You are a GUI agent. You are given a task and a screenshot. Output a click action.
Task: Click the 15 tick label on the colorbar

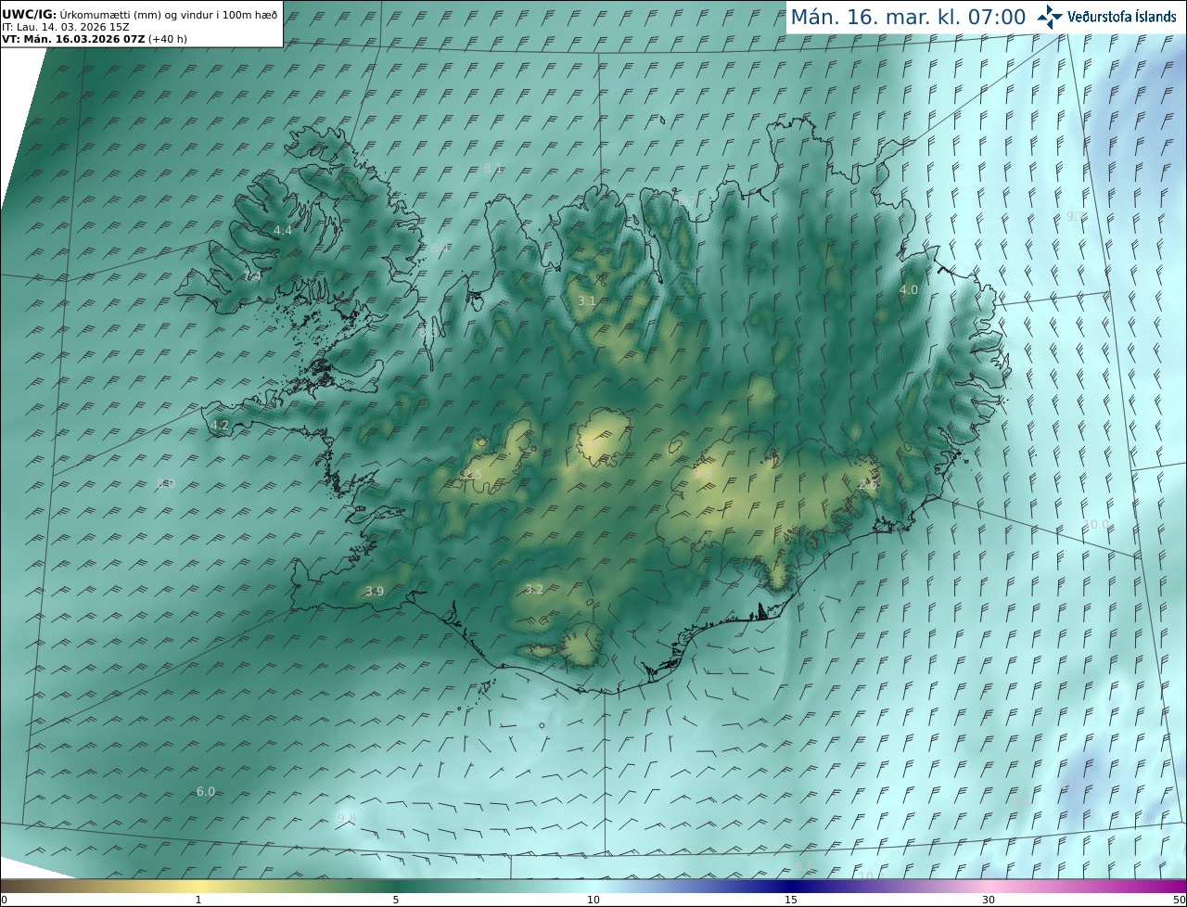coord(791,900)
